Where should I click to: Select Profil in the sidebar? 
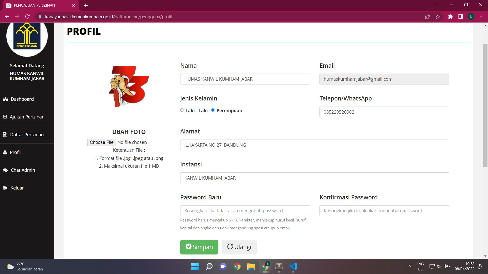(x=27, y=152)
